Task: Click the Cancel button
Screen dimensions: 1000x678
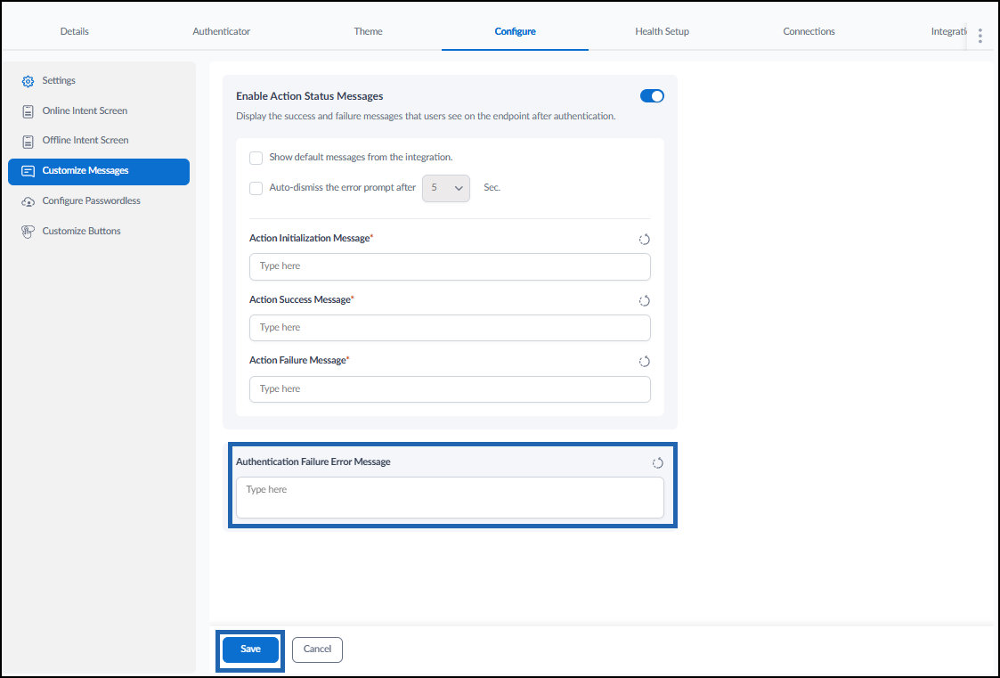Action: (x=317, y=649)
